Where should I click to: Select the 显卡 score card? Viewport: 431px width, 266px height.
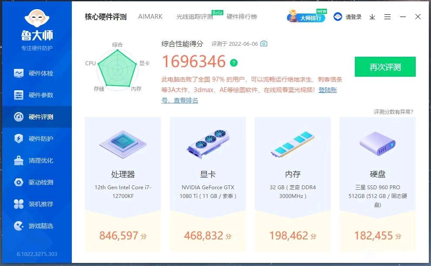pyautogui.click(x=208, y=184)
